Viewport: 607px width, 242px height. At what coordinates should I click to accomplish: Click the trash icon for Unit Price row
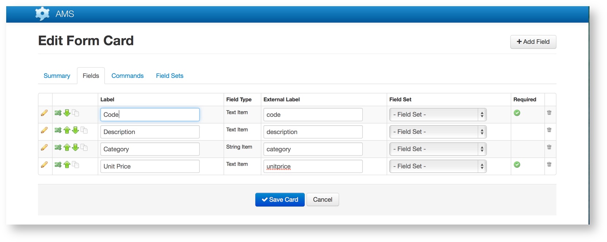(x=549, y=164)
